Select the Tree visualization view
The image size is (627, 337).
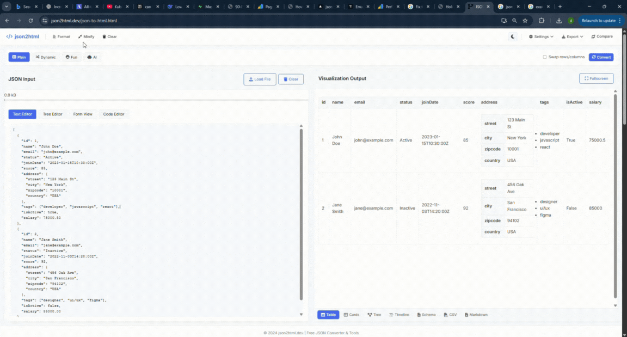coord(374,315)
